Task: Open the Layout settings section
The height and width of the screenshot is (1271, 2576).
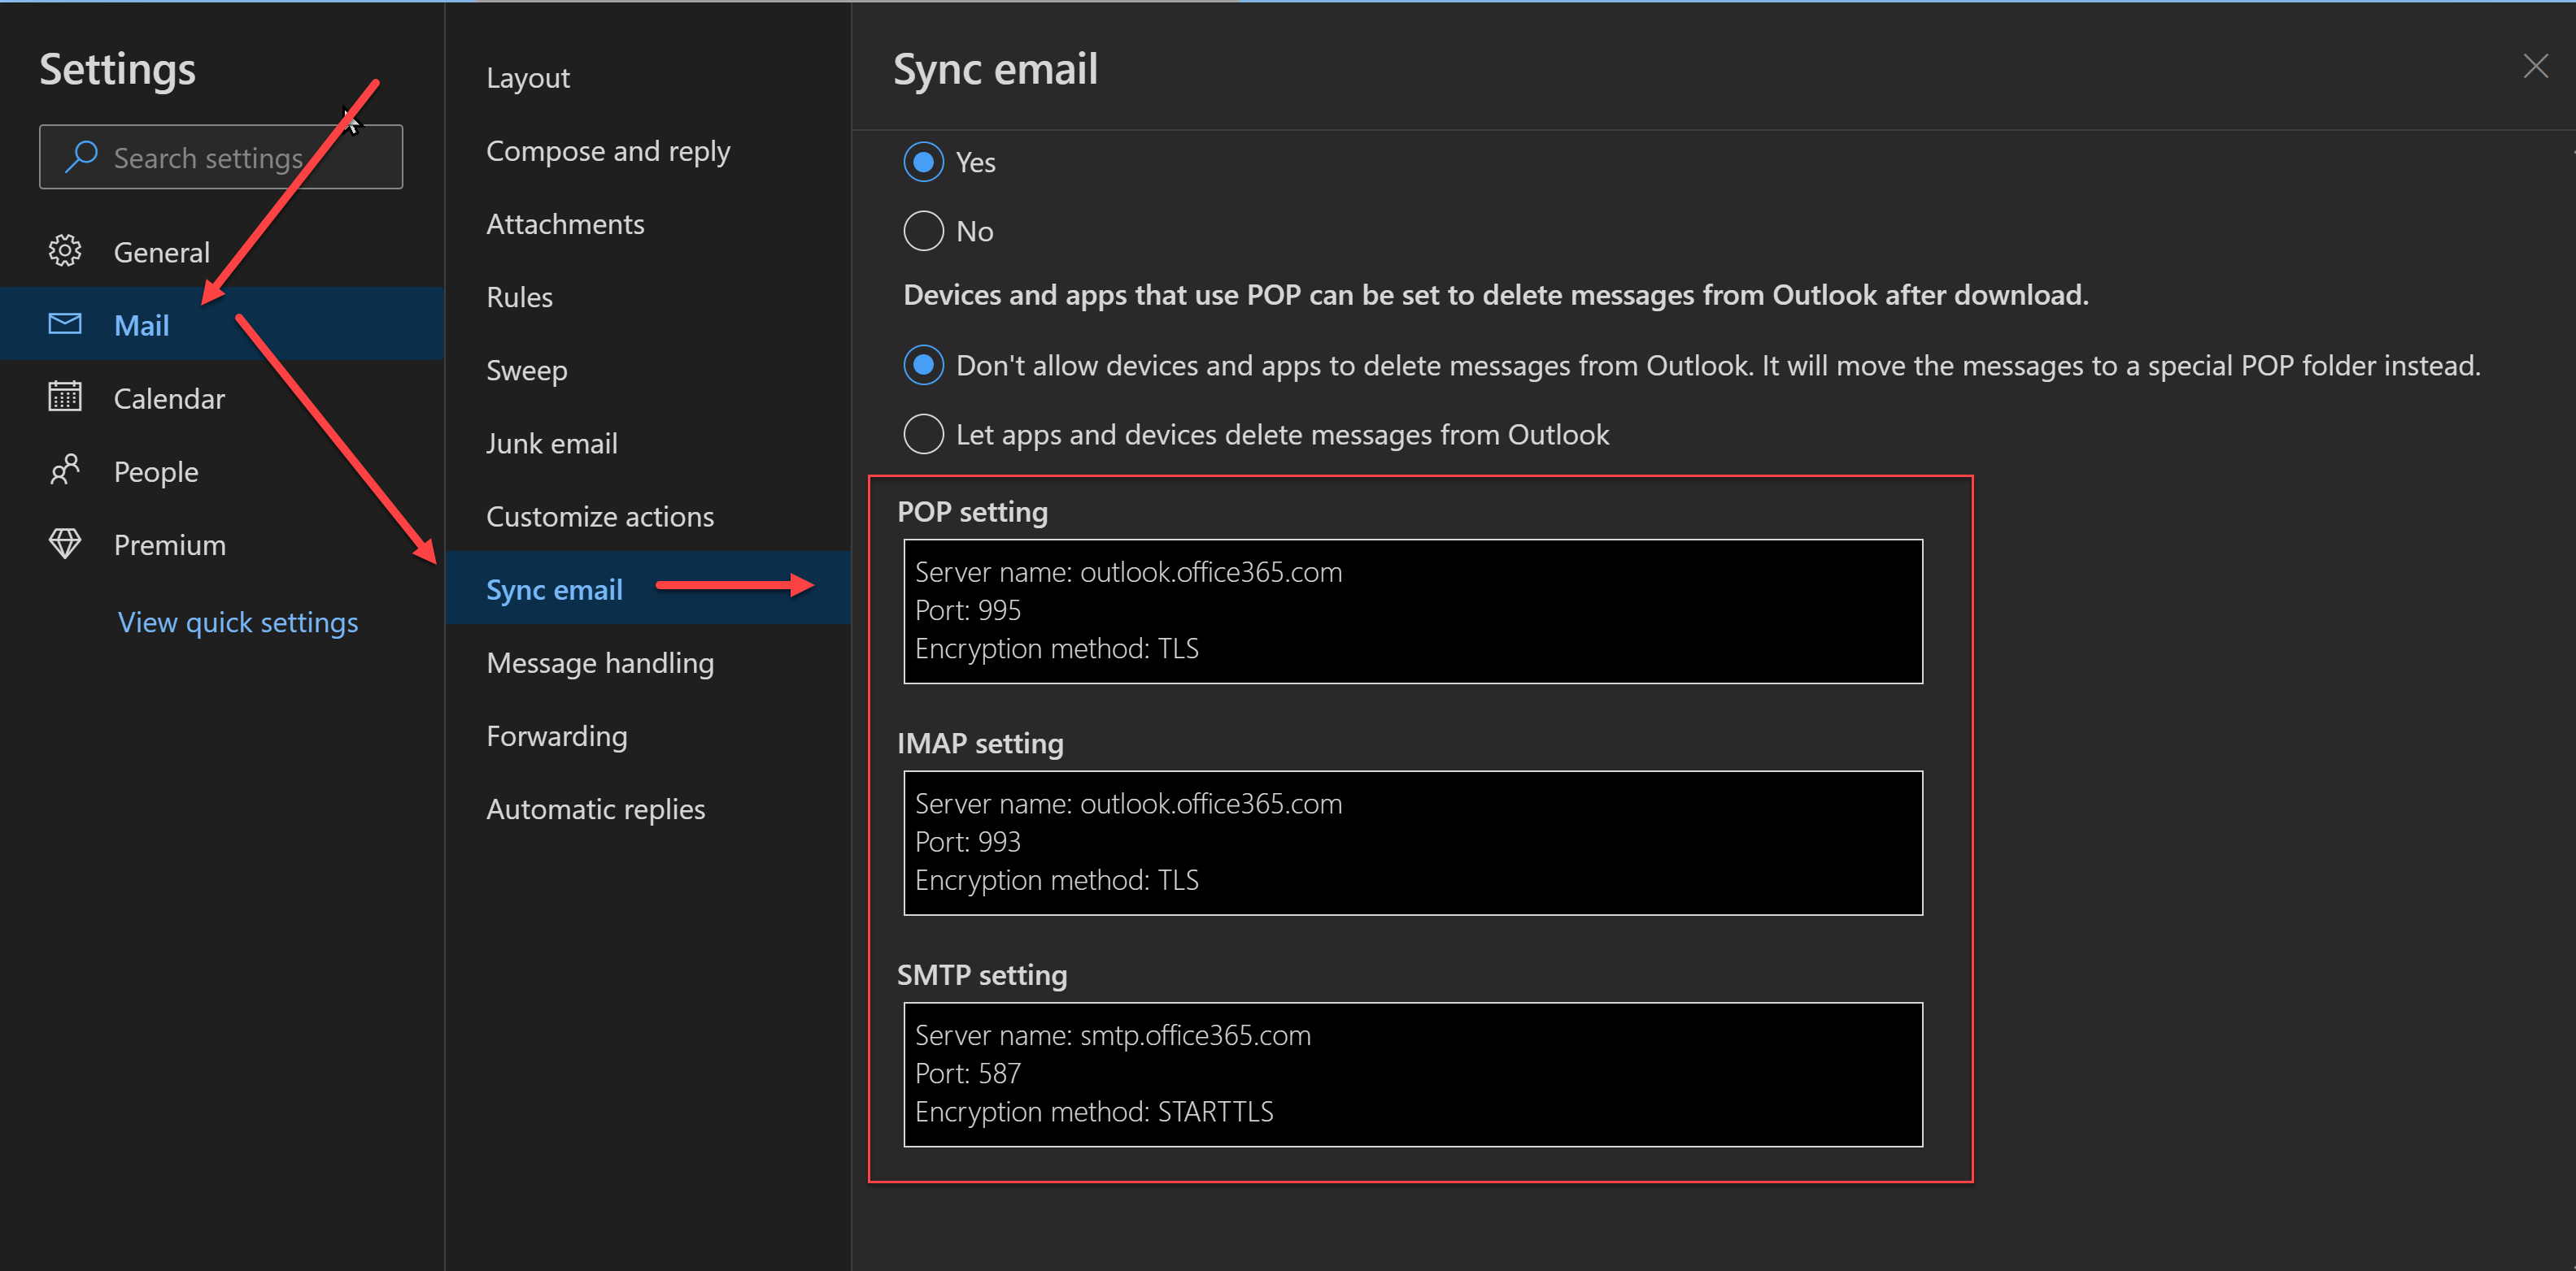Action: pyautogui.click(x=528, y=78)
